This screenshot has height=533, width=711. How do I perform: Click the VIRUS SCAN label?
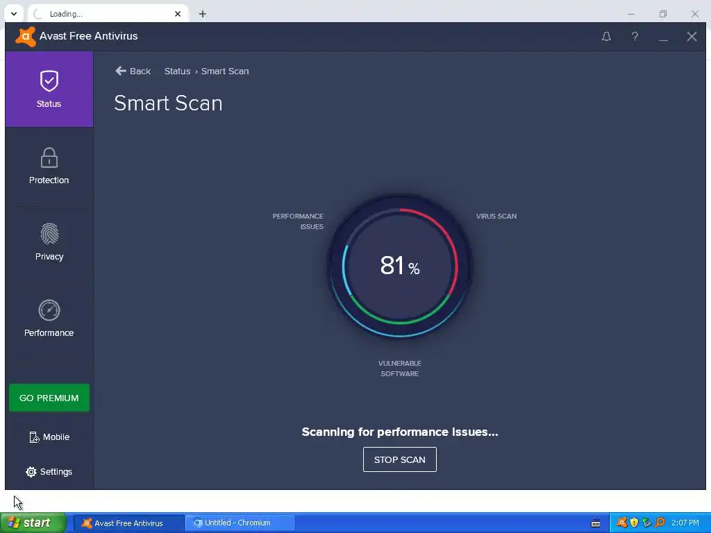pyautogui.click(x=496, y=217)
